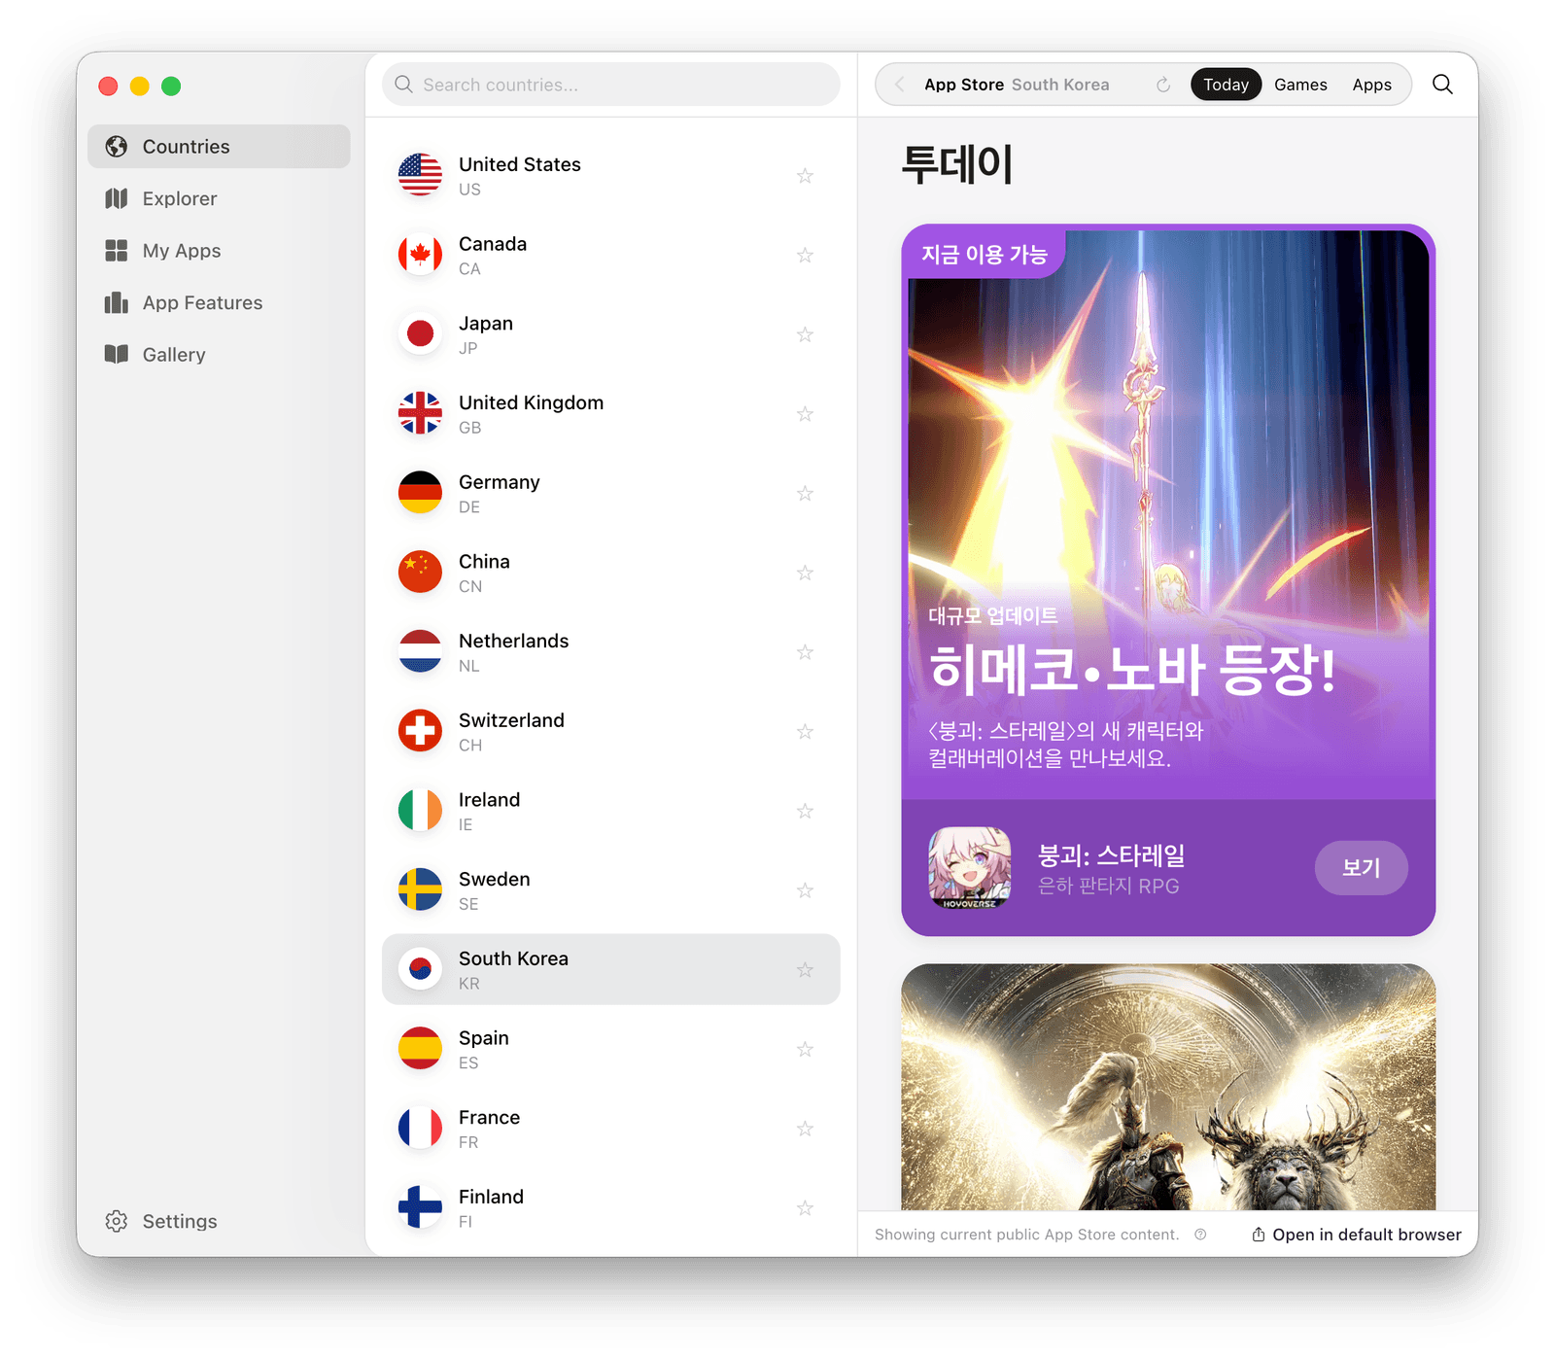The height and width of the screenshot is (1358, 1555).
Task: Click the Search countries input field
Action: (x=610, y=85)
